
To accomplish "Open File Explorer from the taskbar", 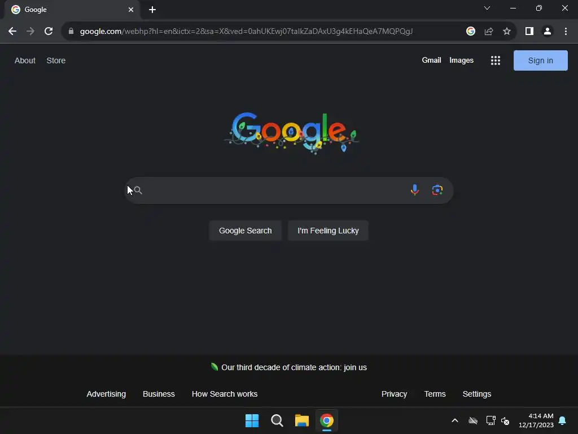I will [302, 420].
